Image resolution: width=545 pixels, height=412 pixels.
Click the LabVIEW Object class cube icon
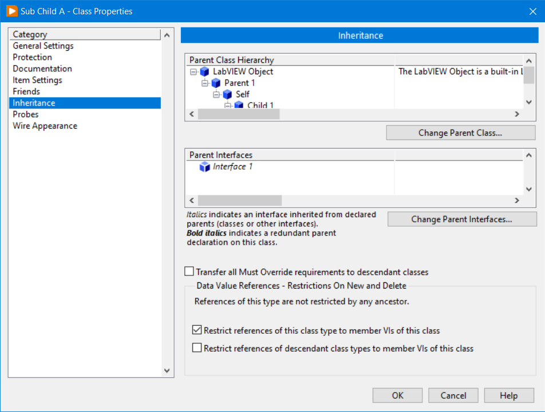(x=204, y=71)
